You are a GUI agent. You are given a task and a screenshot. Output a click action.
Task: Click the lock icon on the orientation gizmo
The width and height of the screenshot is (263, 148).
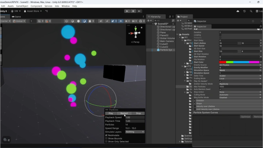142,27
